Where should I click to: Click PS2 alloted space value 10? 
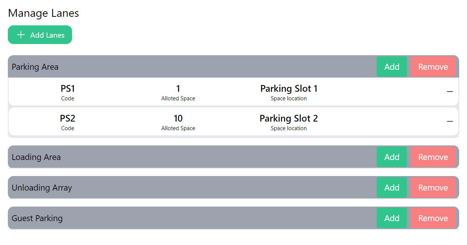coord(178,119)
